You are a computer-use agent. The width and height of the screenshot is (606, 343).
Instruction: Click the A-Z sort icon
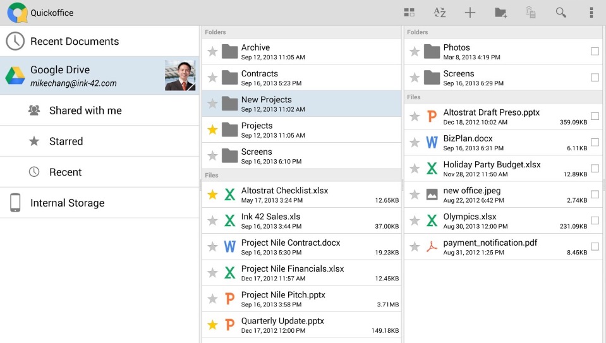pyautogui.click(x=440, y=13)
